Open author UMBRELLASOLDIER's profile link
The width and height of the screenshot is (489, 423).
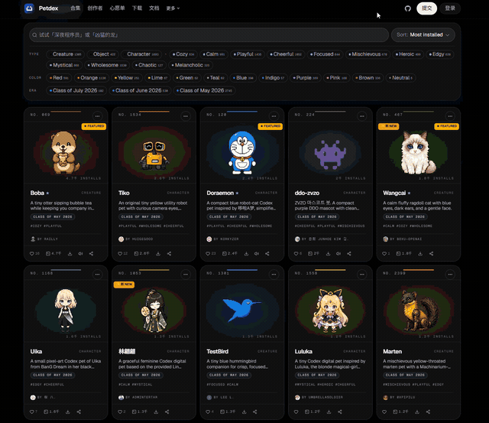[x=319, y=398]
